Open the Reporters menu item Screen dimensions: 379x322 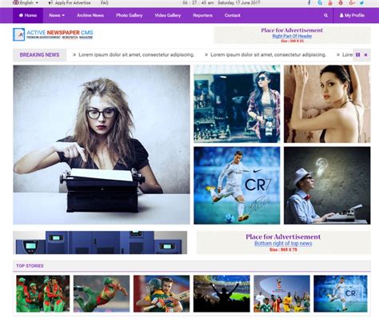tap(202, 15)
